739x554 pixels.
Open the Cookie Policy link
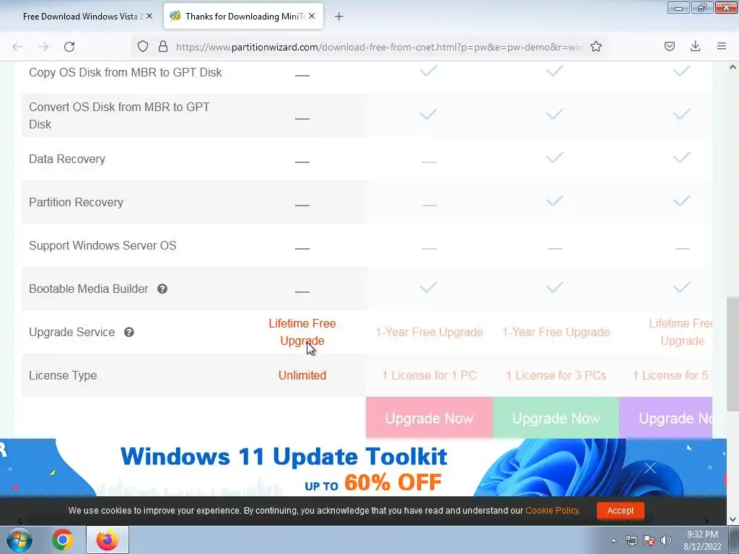tap(552, 511)
